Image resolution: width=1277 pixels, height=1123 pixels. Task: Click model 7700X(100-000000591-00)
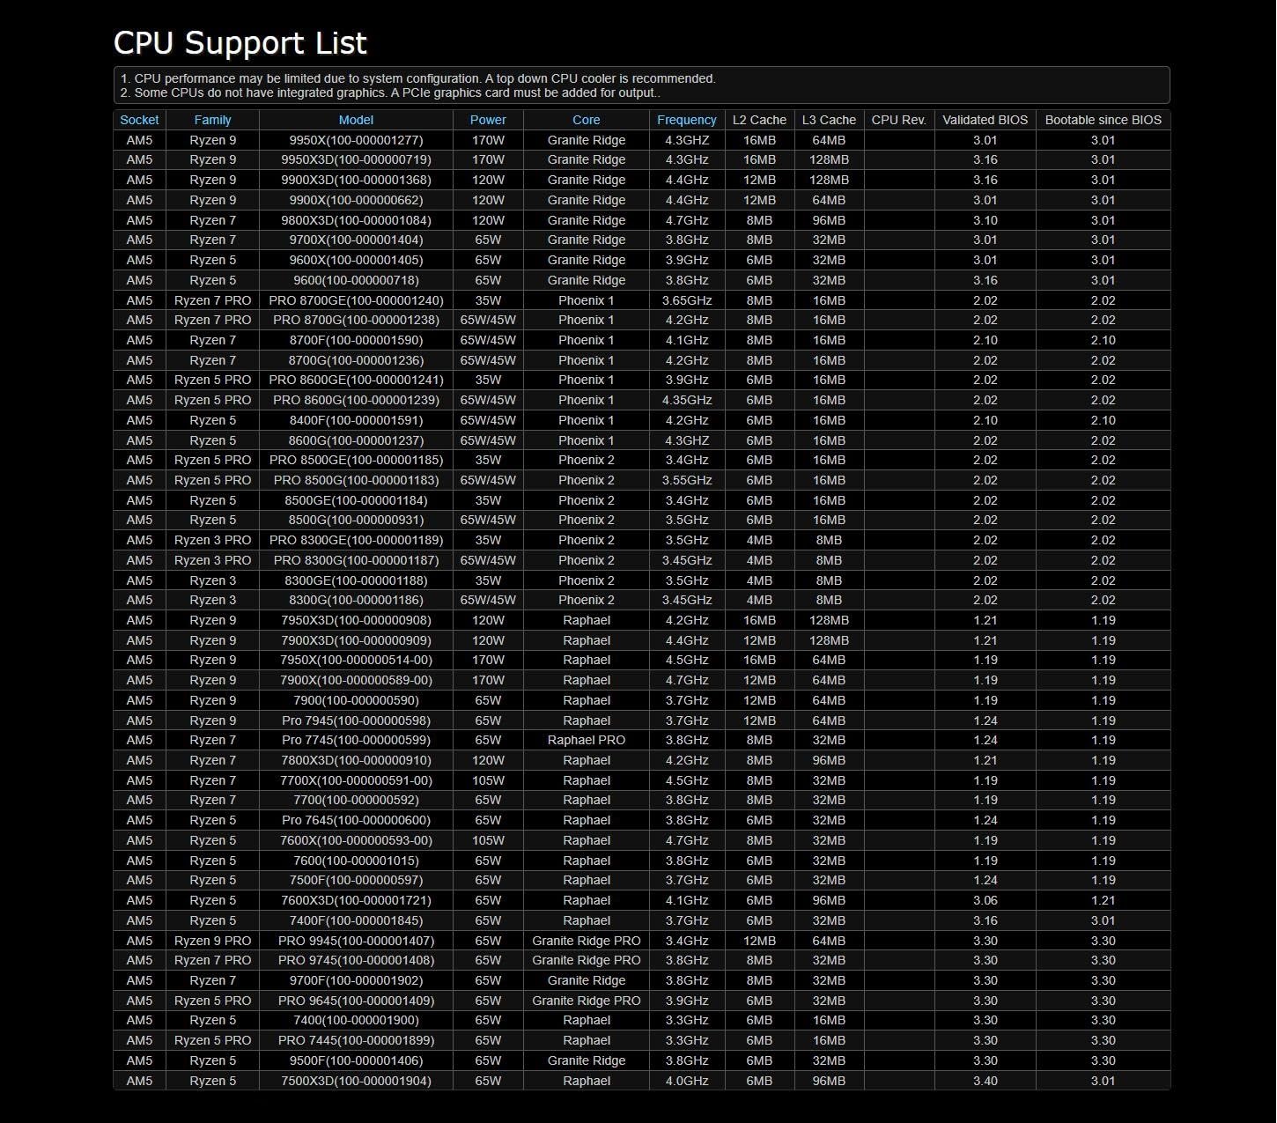coord(356,780)
